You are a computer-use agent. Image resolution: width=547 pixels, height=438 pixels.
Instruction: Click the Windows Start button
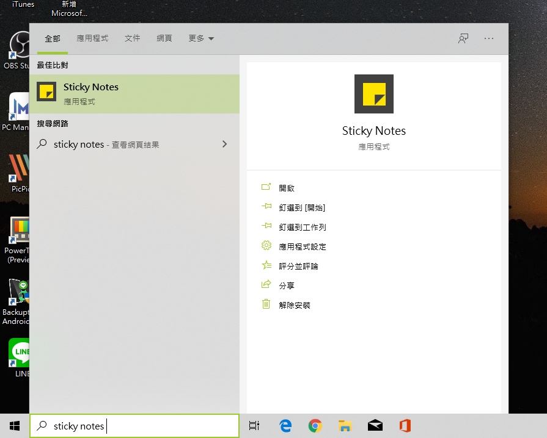(15, 426)
